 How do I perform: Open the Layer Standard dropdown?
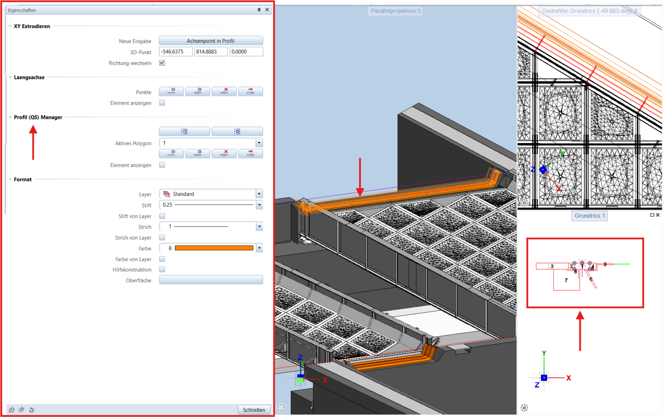[259, 194]
